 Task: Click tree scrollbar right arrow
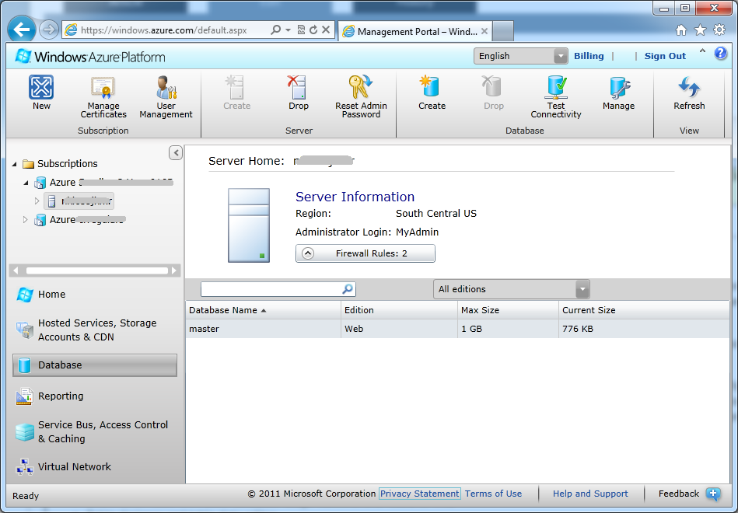coord(175,270)
